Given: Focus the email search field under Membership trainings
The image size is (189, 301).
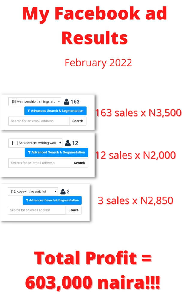Looking at the screenshot, I should (39, 121).
